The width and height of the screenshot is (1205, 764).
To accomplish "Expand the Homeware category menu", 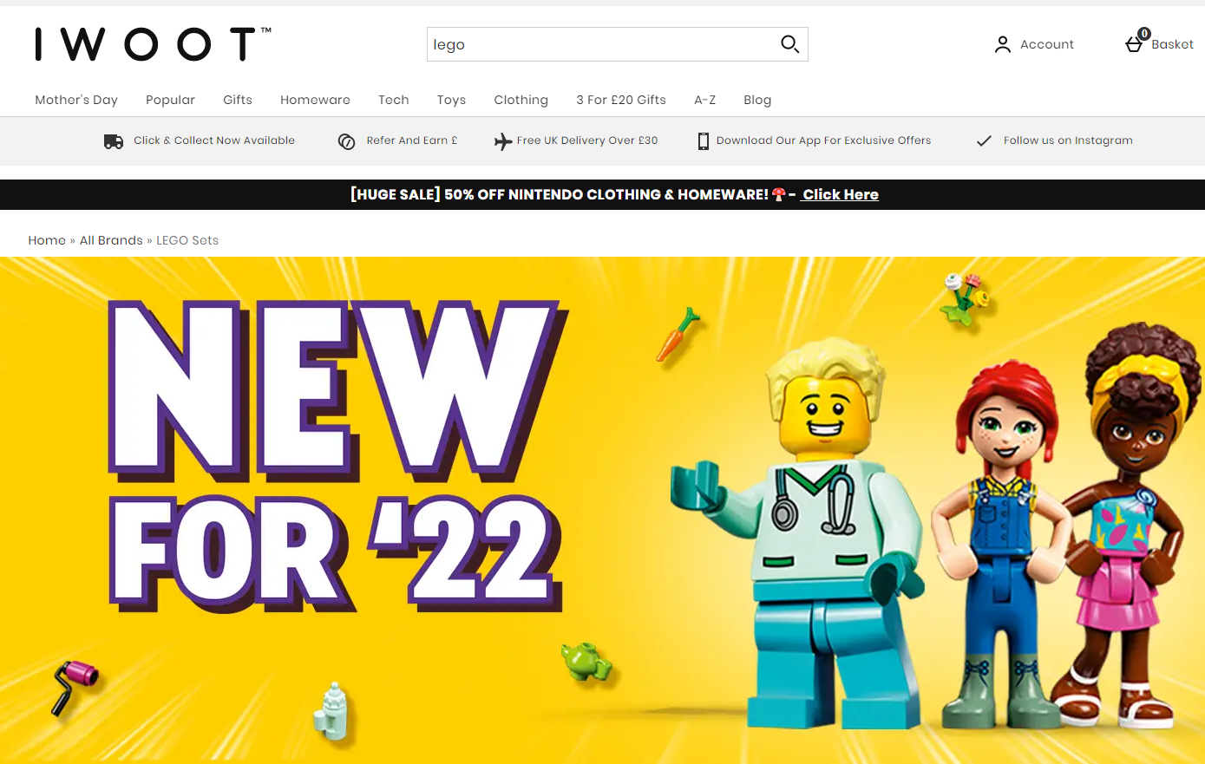I will 315,100.
